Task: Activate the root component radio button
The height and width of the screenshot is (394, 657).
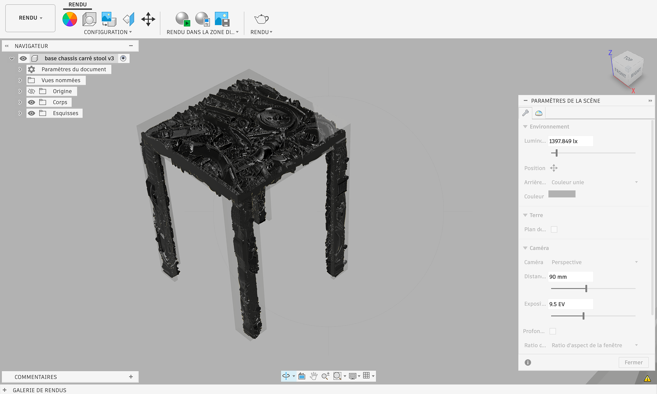Action: [x=123, y=59]
